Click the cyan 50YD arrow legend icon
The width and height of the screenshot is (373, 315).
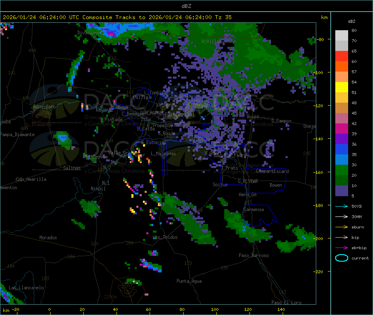click(x=342, y=206)
